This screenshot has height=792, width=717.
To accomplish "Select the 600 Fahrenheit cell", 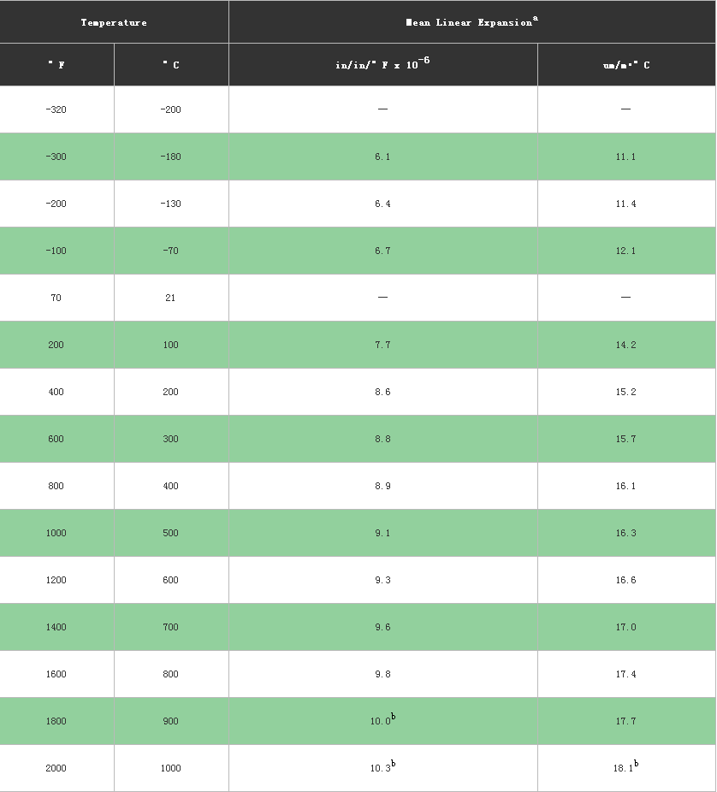I will tap(56, 439).
